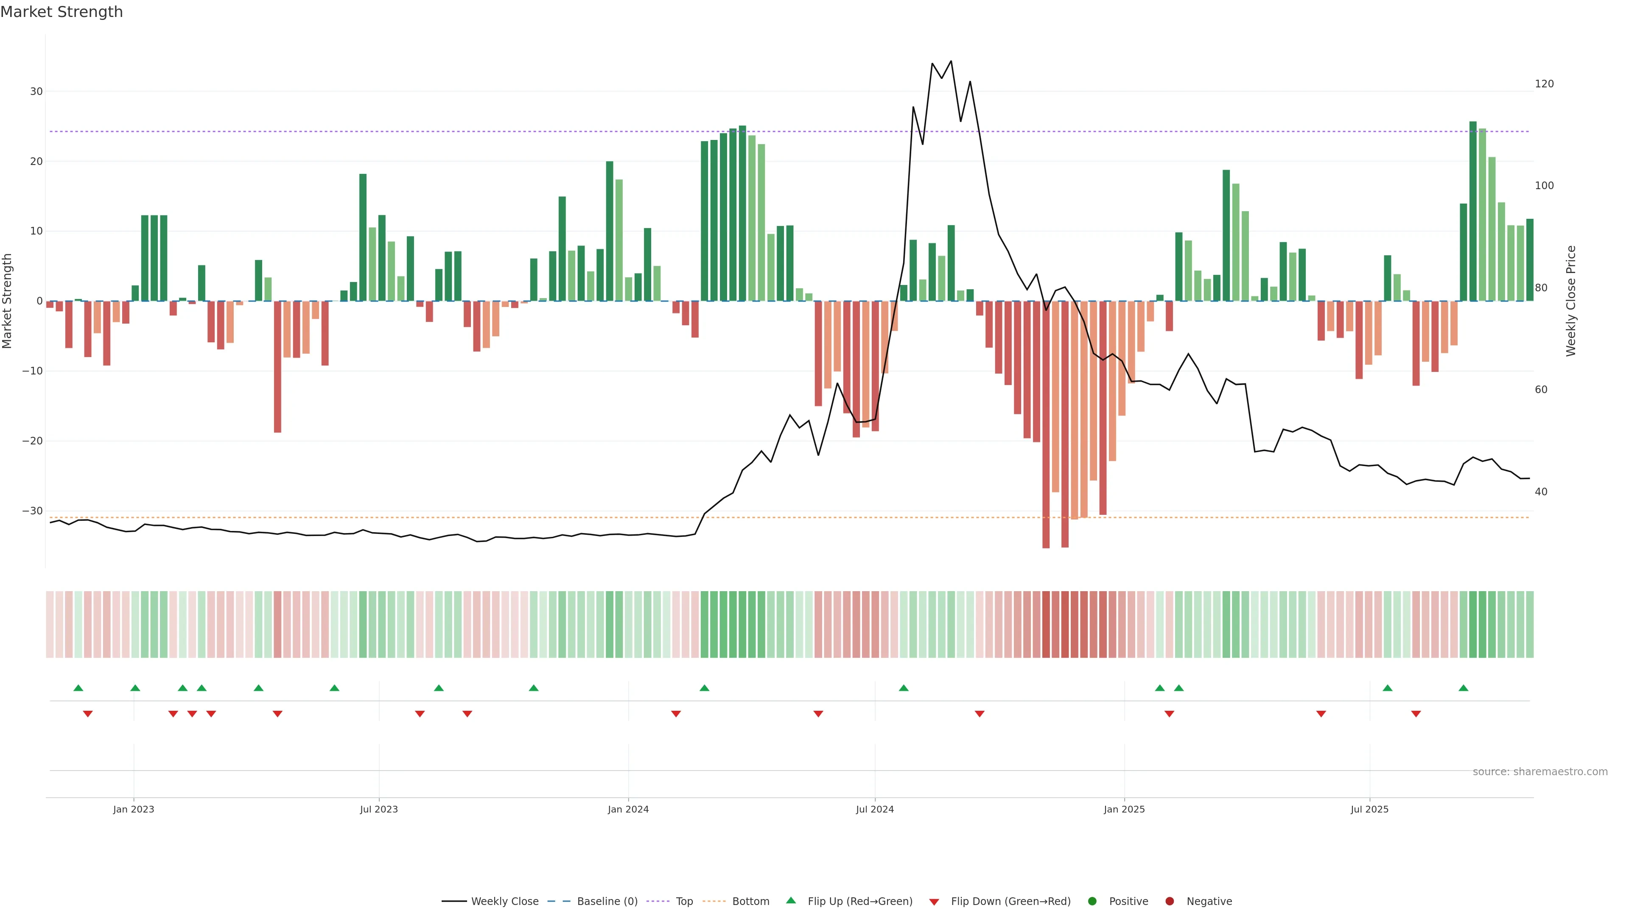Click the first green flip-up triangle marker
This screenshot has width=1629, height=916.
tap(78, 688)
